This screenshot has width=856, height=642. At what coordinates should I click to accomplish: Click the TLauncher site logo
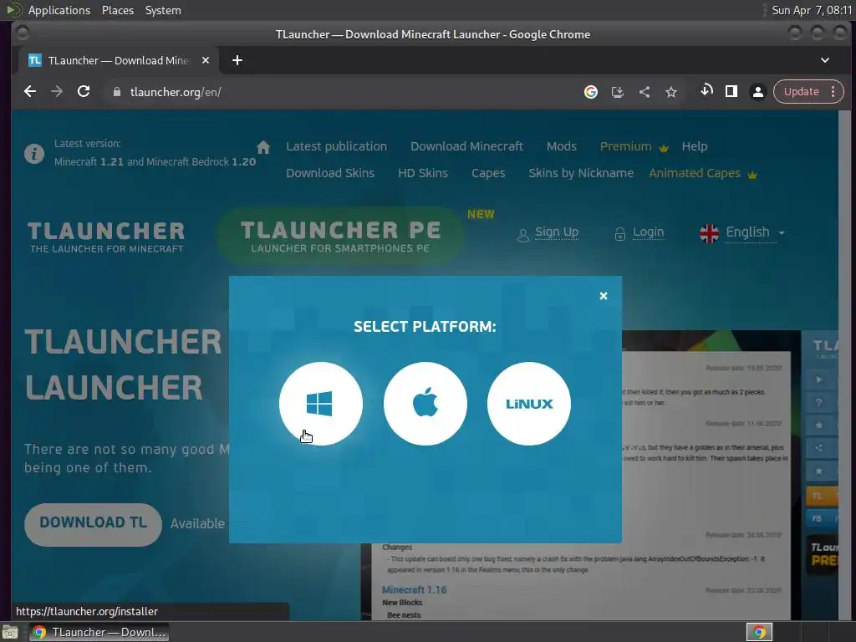point(106,237)
